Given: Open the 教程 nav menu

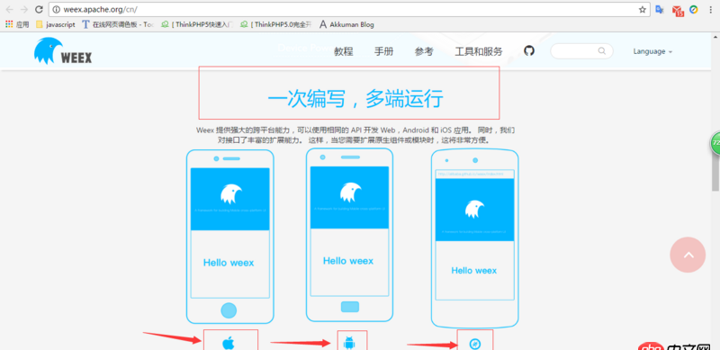Looking at the screenshot, I should [344, 51].
